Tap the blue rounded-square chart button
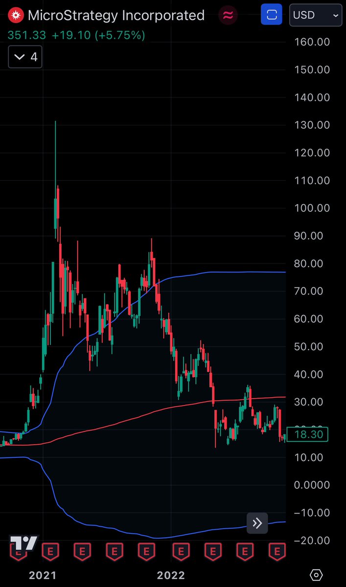Viewport: 346px width, 587px height. coord(273,15)
